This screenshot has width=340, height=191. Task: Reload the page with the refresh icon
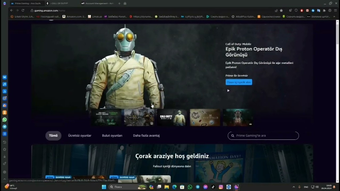click(23, 10)
